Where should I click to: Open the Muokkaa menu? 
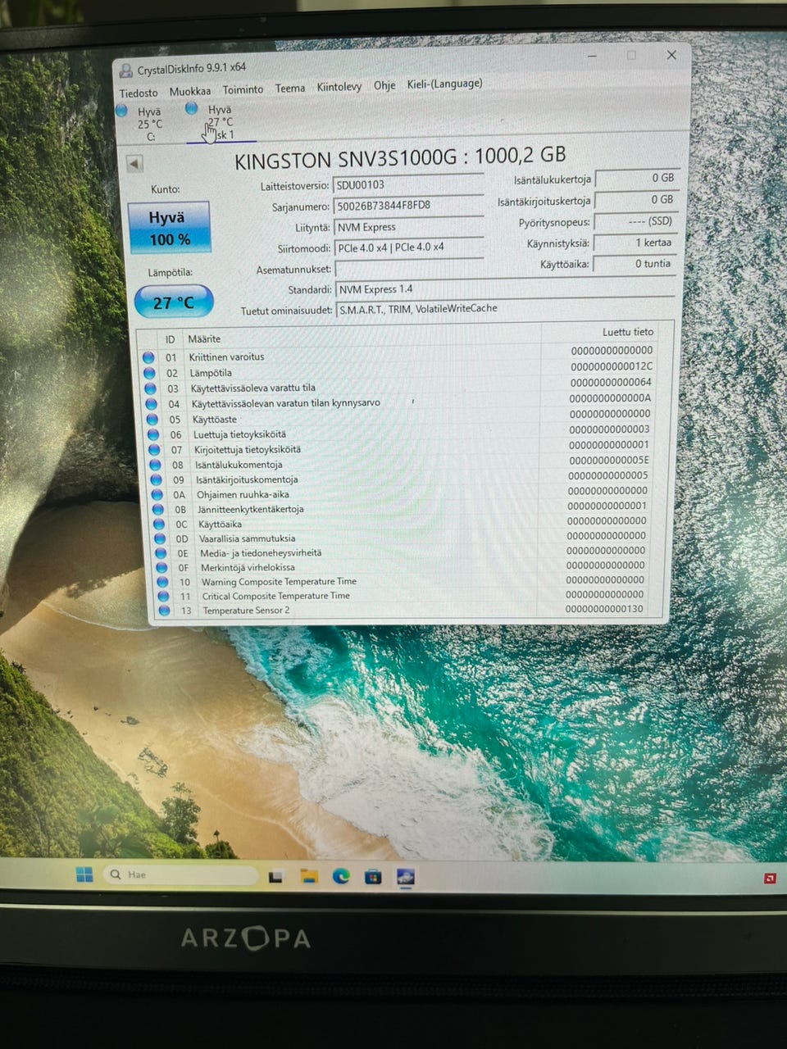click(190, 91)
